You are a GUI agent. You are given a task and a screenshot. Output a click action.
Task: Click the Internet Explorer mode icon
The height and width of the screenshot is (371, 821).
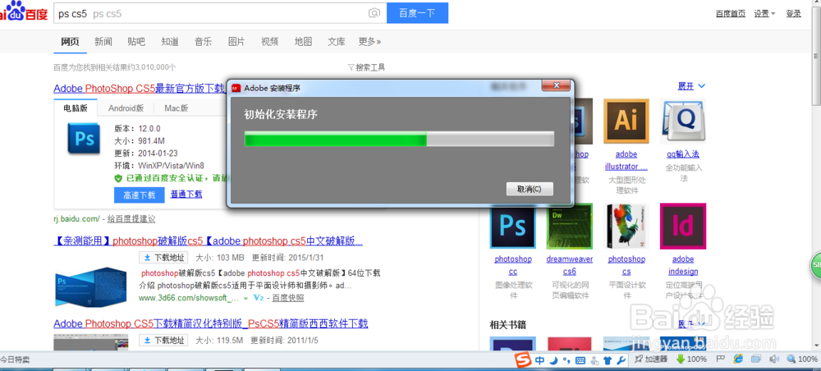pos(738,359)
